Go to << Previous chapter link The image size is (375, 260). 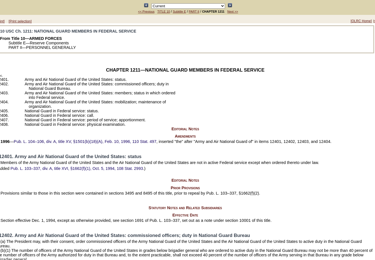click(146, 12)
